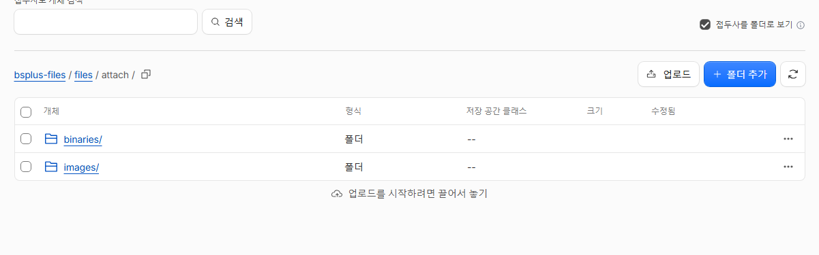Uncheck the 접두사를 폴더로 보기 checkbox
Screen dimensions: 819x255
[x=705, y=24]
